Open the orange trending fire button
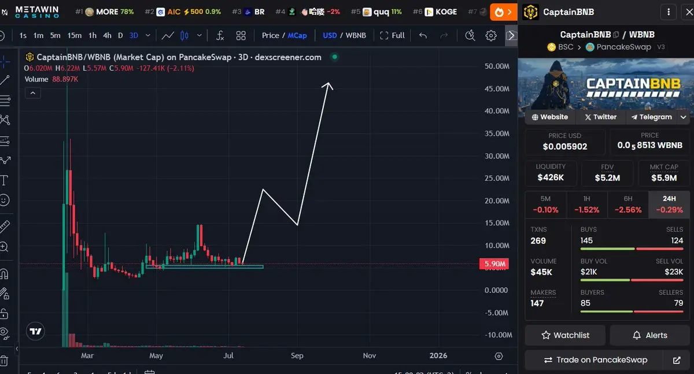This screenshot has width=694, height=374. (503, 12)
